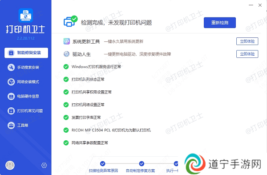Click the text 打印机队列状态正常

(88, 79)
